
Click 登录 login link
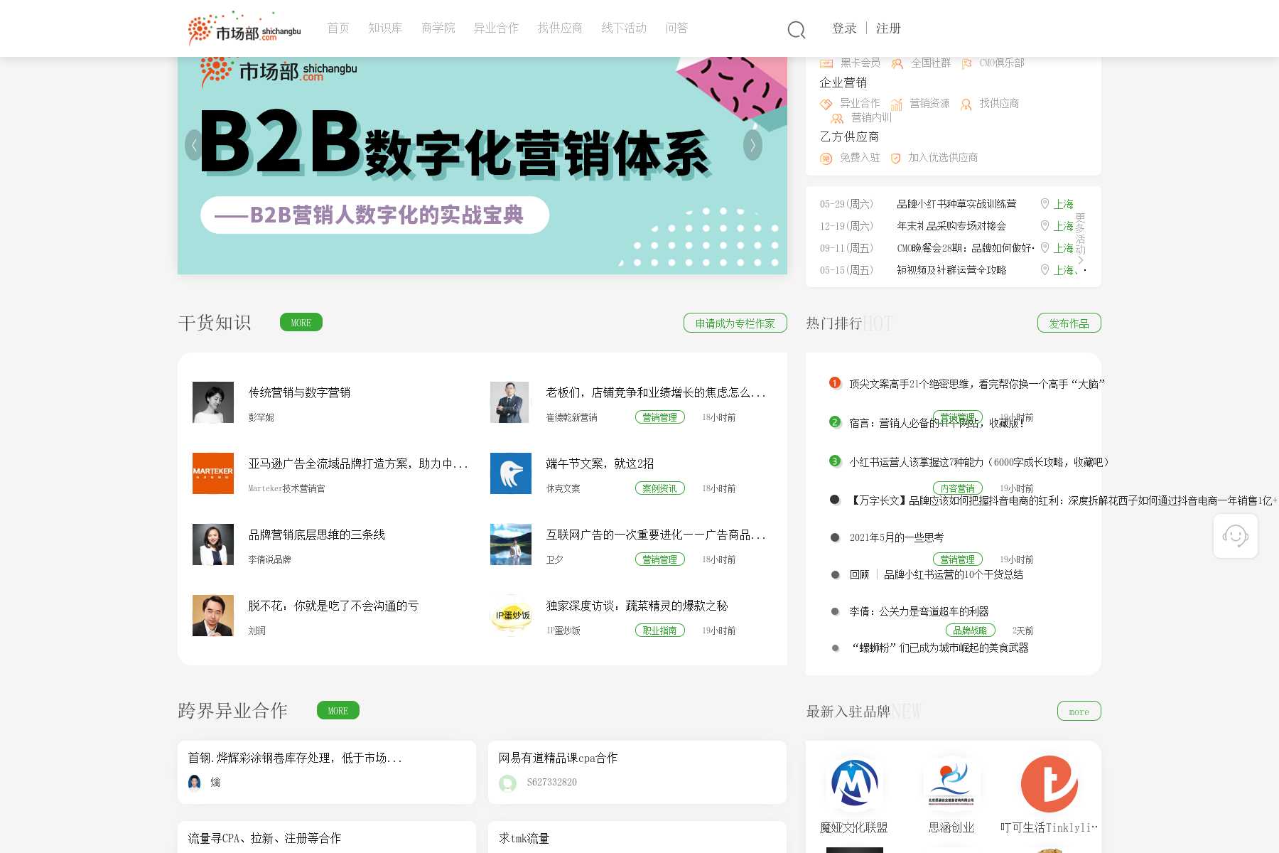tap(844, 28)
